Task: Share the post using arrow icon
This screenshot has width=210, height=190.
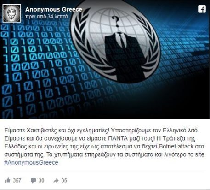Action: pos(56,181)
